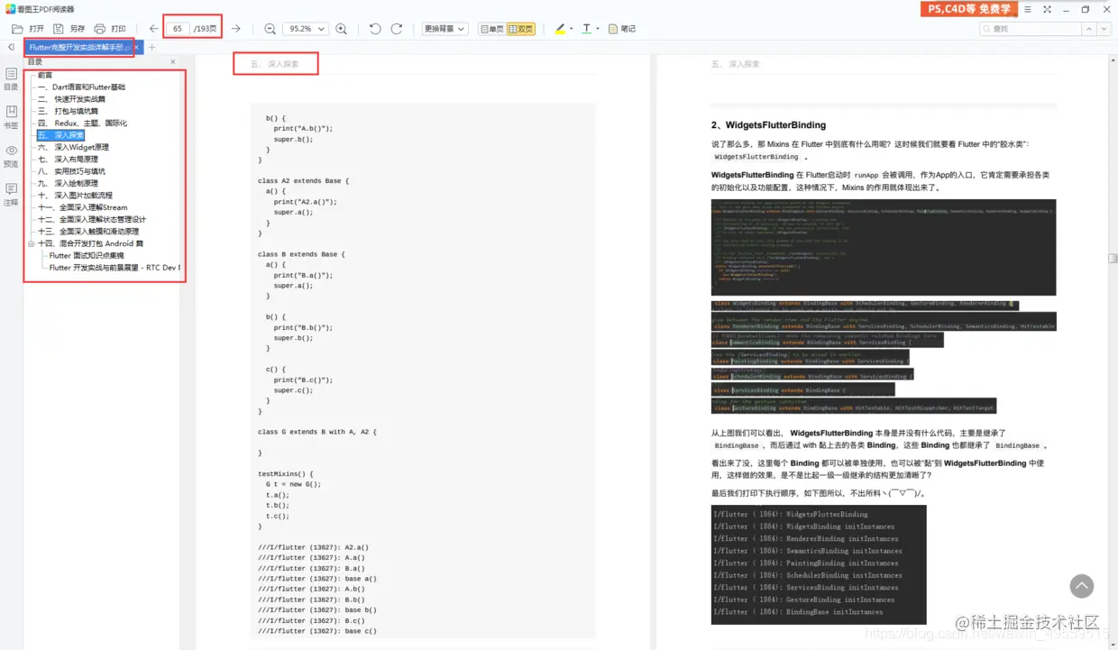Click the I/flutter log output image

pos(819,564)
